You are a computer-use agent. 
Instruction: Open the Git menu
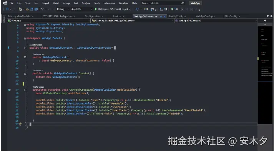tap(36, 3)
